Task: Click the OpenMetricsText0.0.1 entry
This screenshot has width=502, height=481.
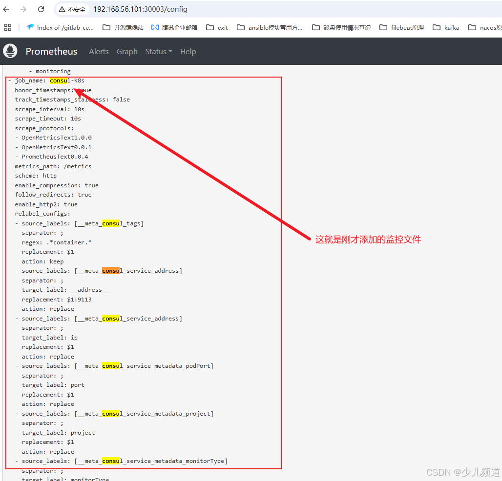Action: (53, 147)
